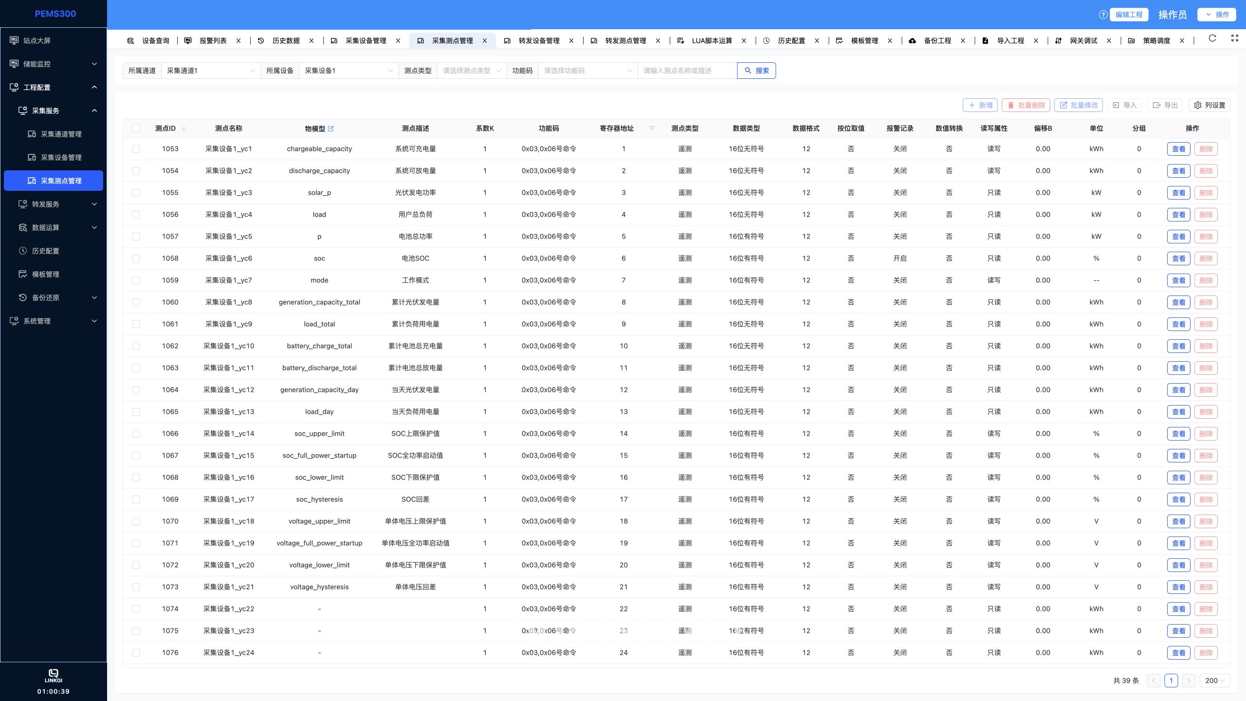Switch to the 历史配置 tab
The image size is (1246, 701).
(x=791, y=41)
